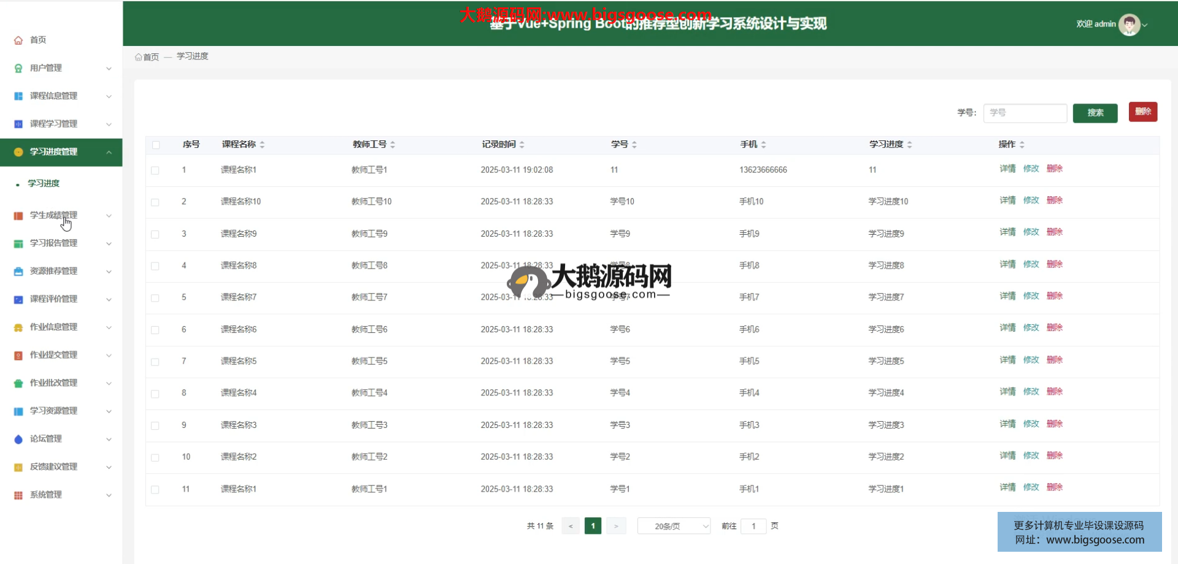Click the 用户管理 user icon

tap(18, 68)
